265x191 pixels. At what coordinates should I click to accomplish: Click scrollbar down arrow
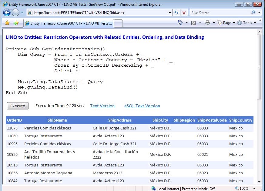259,182
